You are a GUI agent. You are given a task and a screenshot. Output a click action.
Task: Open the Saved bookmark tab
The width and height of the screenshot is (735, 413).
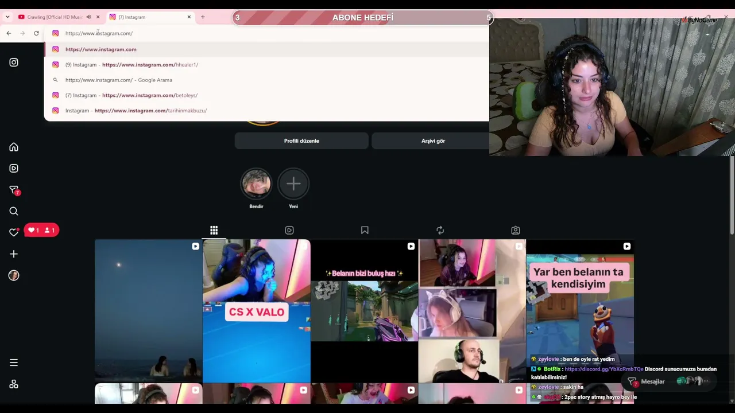coord(365,231)
